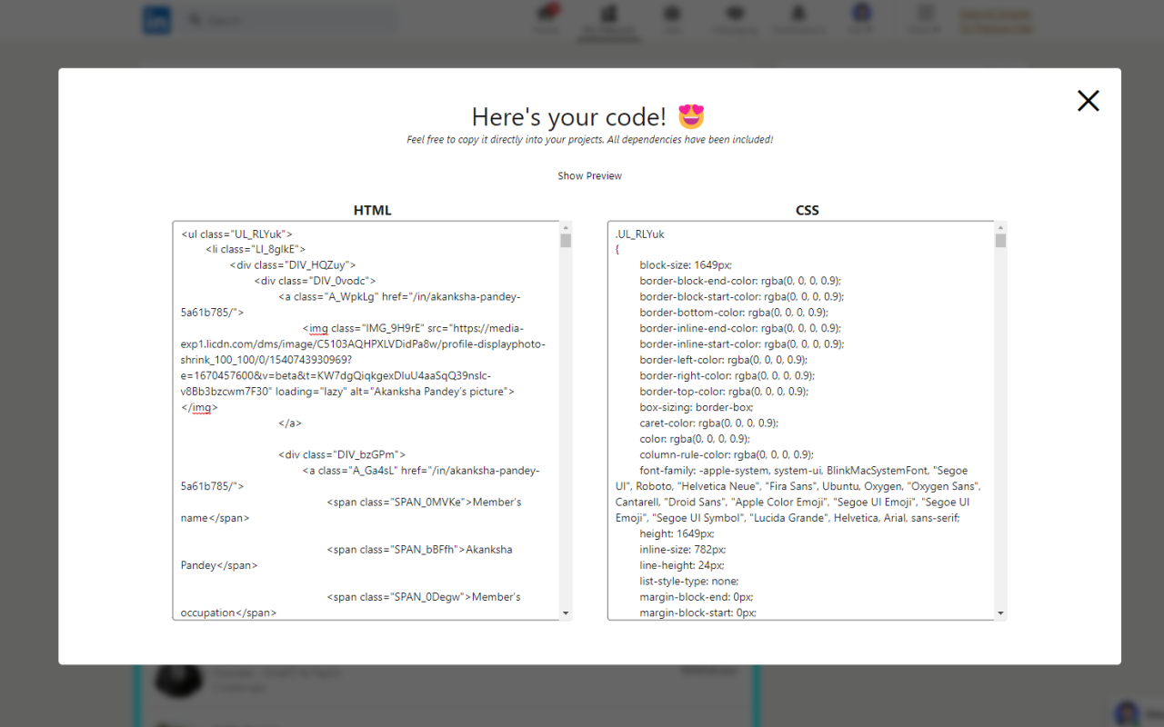Image resolution: width=1164 pixels, height=727 pixels.
Task: Click inside the Search input field
Action: (x=291, y=19)
